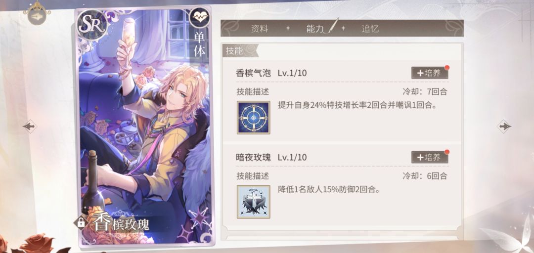Screen dimensions: 534x253
Task: Click 培养 button for 暗夜玫瑰
Action: (x=430, y=157)
